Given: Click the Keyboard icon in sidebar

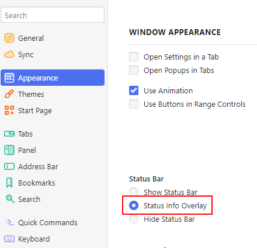Looking at the screenshot, I should [9, 239].
